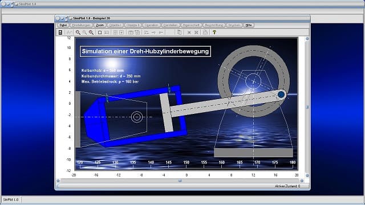The height and width of the screenshot is (205, 365).
Task: Open the Datei menu
Action: [x=63, y=25]
